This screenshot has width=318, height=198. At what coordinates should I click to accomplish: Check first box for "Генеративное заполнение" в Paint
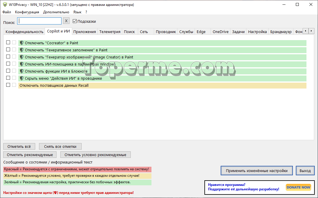click(8, 50)
